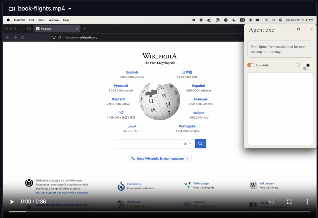Viewport: 318px width, 218px height.
Task: Open the Window menu
Action: point(54,20)
